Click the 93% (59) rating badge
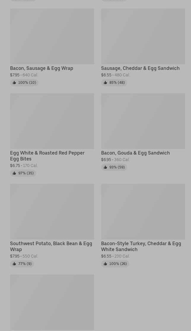191x331 pixels. click(114, 168)
